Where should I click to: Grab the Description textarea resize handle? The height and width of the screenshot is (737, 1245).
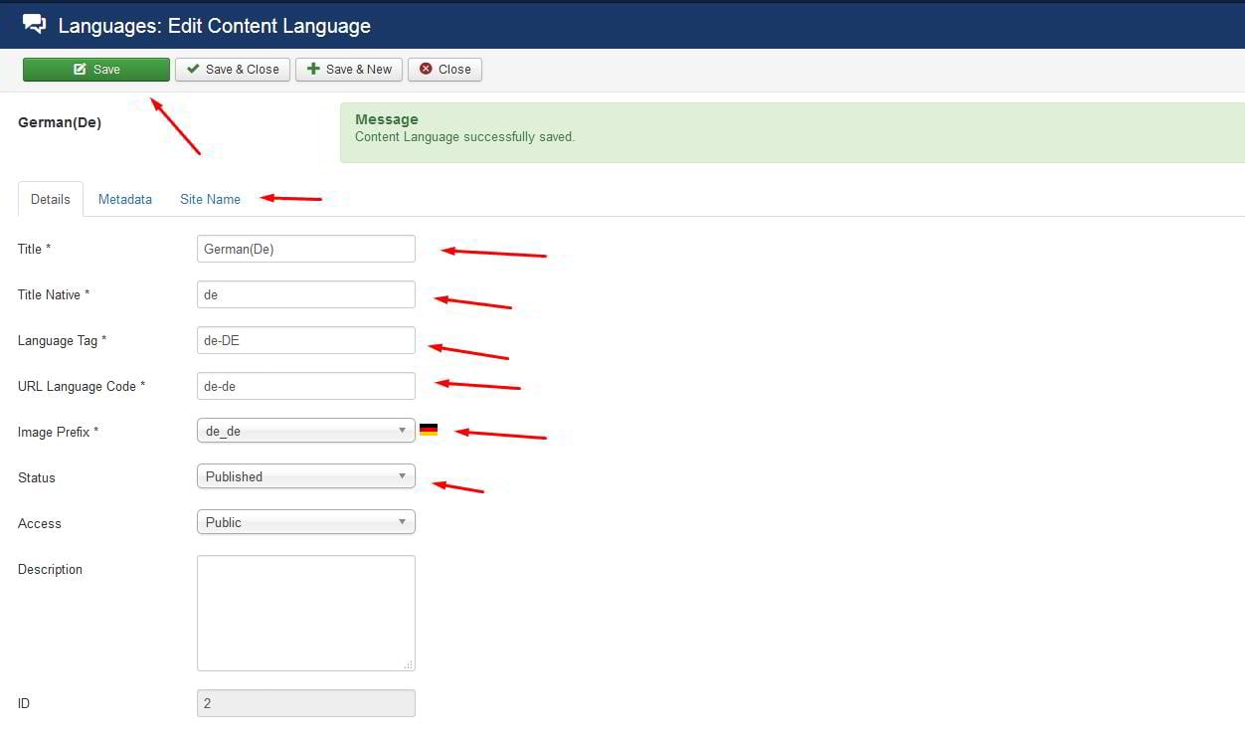tap(409, 664)
